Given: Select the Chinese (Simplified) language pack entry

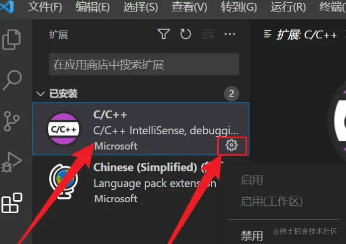Looking at the screenshot, I should pyautogui.click(x=141, y=183).
